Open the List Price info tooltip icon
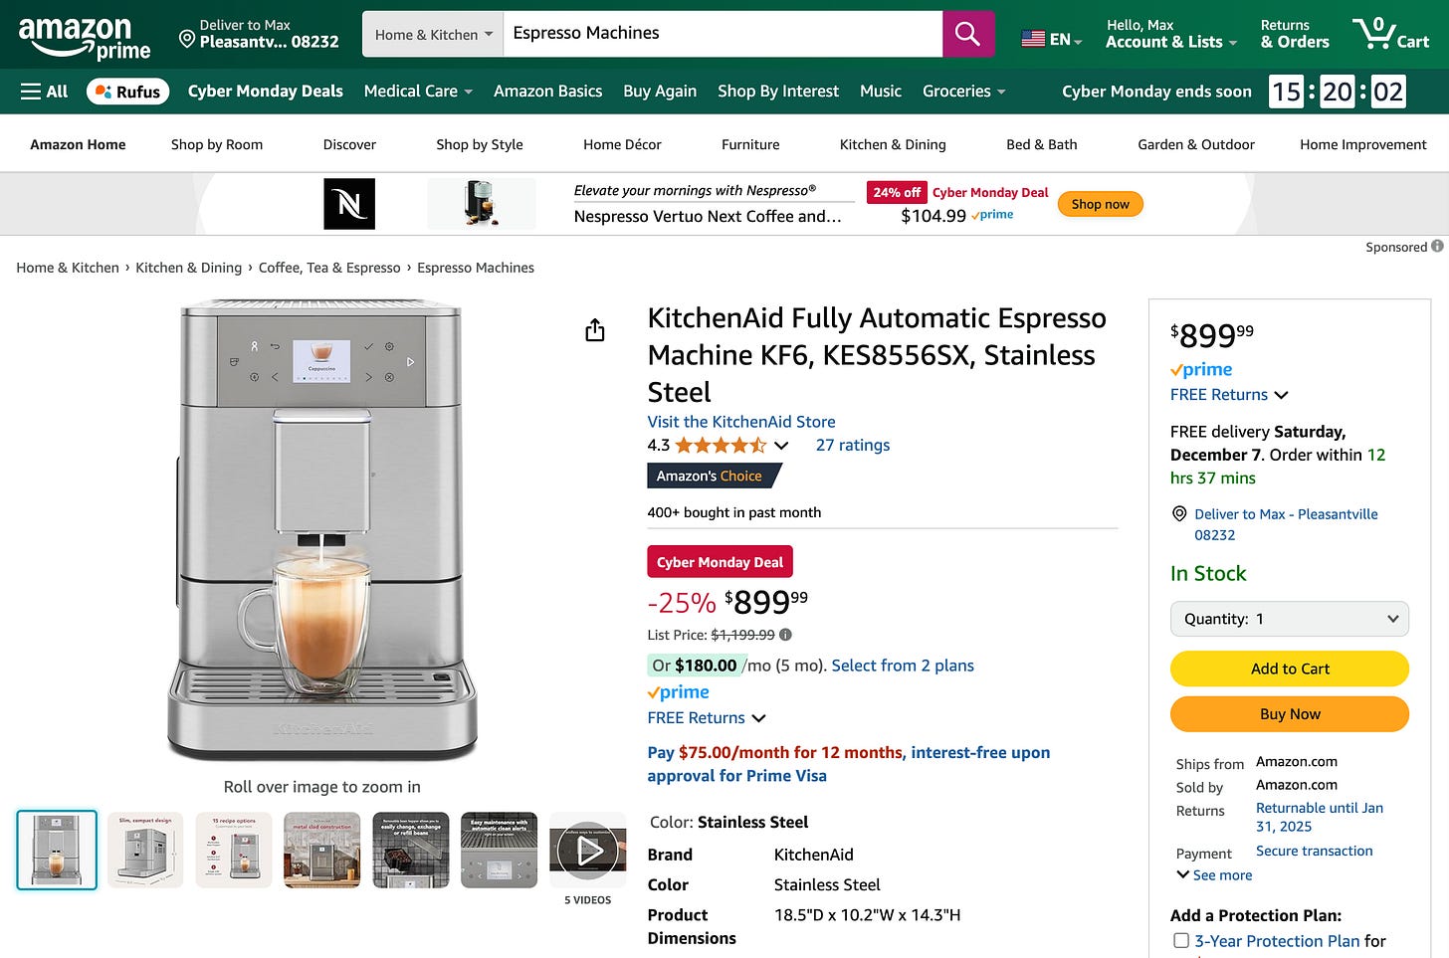1449x958 pixels. (783, 635)
